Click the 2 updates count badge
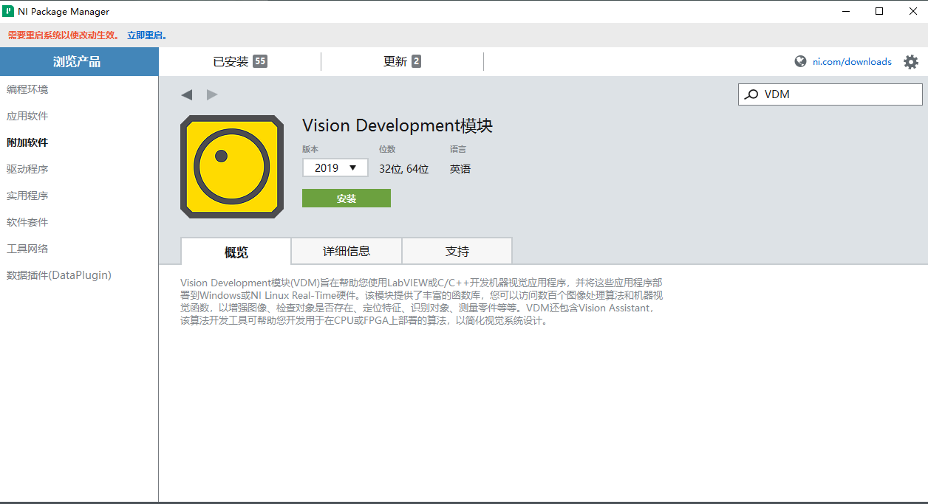 pyautogui.click(x=417, y=62)
